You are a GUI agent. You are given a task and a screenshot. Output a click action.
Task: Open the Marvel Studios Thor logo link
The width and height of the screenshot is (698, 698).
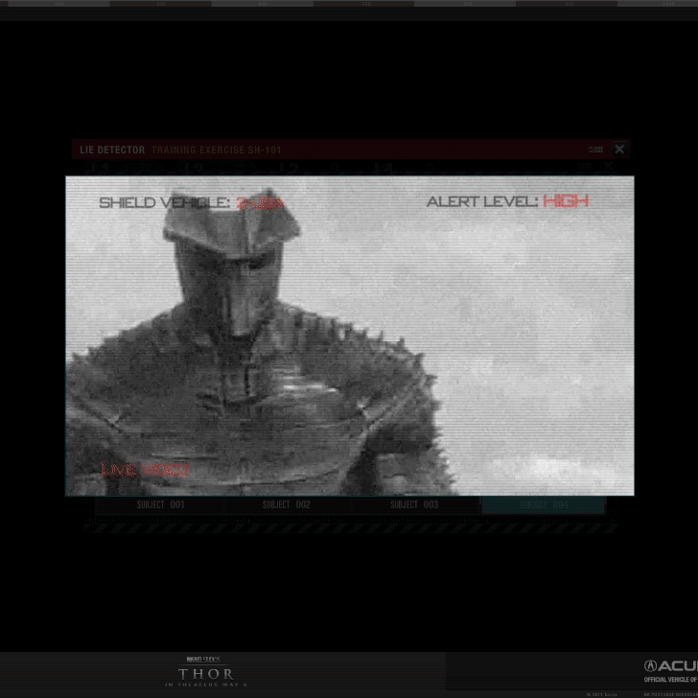tap(205, 671)
